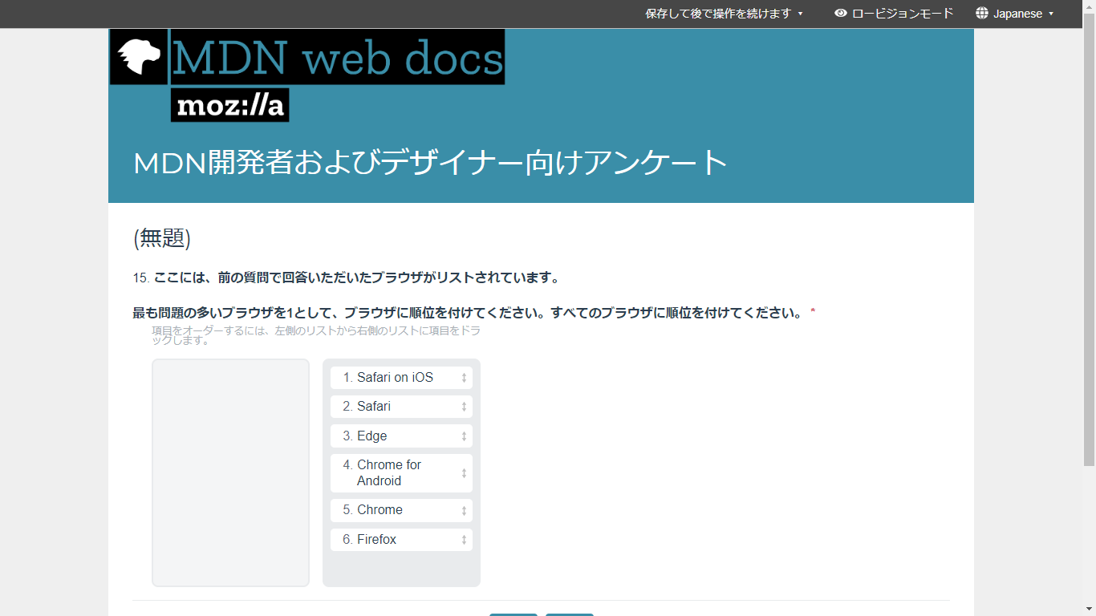Select the '3. Edge' ranking item
Image resolution: width=1096 pixels, height=616 pixels.
point(372,436)
